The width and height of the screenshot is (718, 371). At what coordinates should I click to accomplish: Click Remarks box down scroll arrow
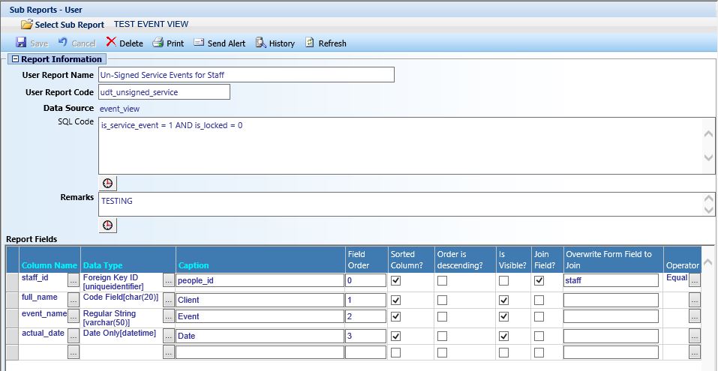pos(708,211)
